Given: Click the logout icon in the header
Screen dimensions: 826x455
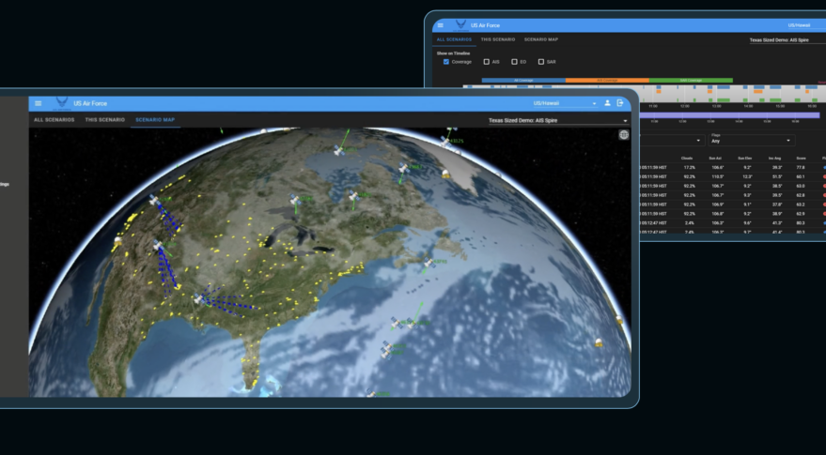Looking at the screenshot, I should [620, 103].
